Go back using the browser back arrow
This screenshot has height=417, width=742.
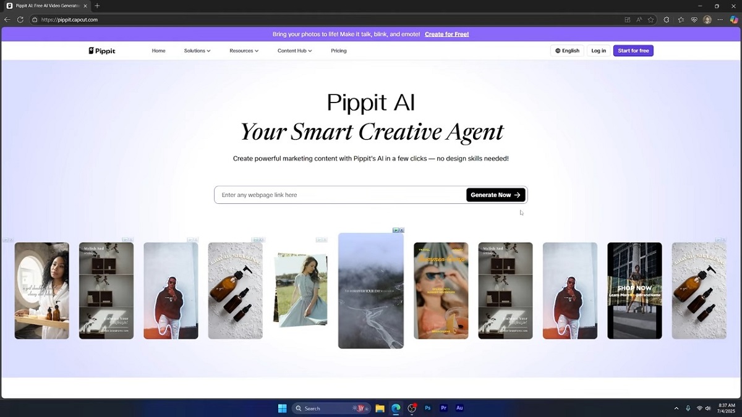coord(7,20)
